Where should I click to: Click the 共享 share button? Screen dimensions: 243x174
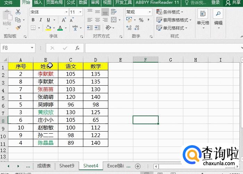[233, 2]
